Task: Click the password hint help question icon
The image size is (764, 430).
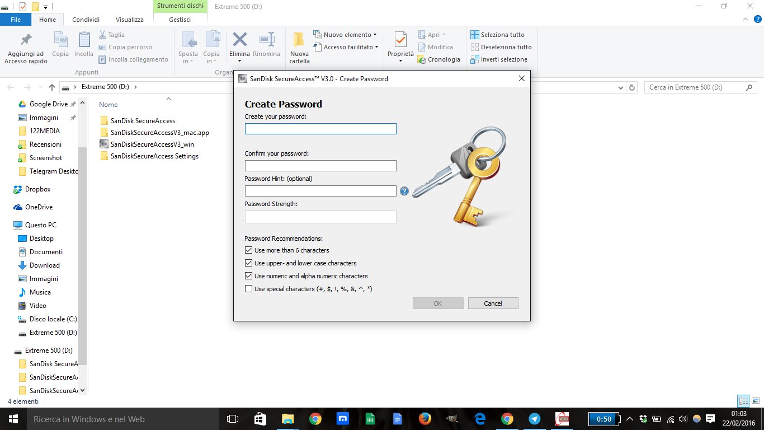Action: coord(404,191)
